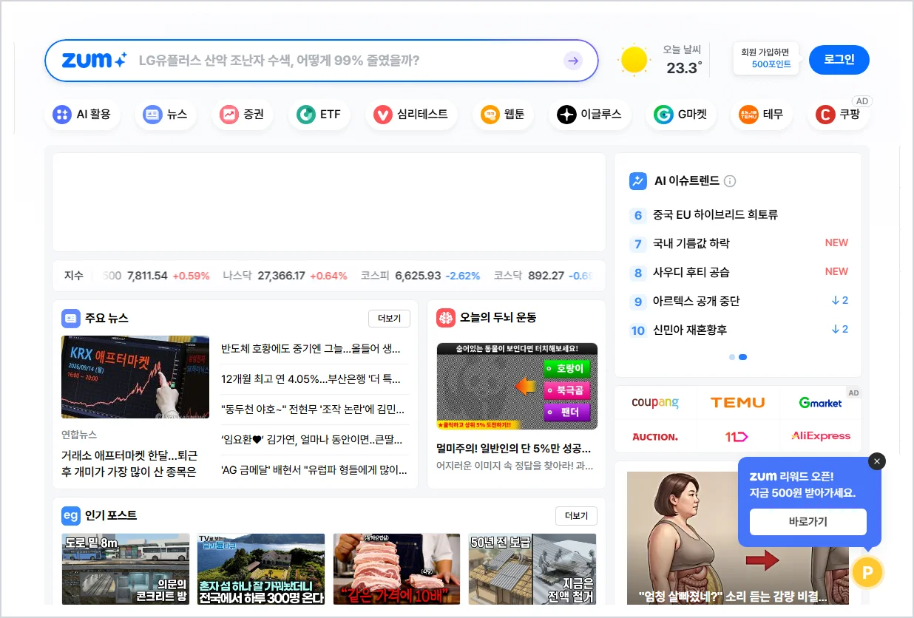Open news AG 금메달 배현서
The width and height of the screenshot is (914, 618).
coord(314,469)
